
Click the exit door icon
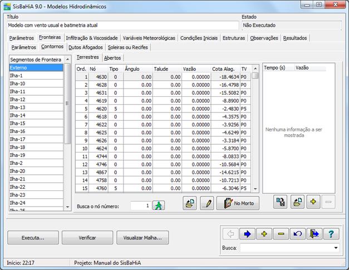pos(314,234)
